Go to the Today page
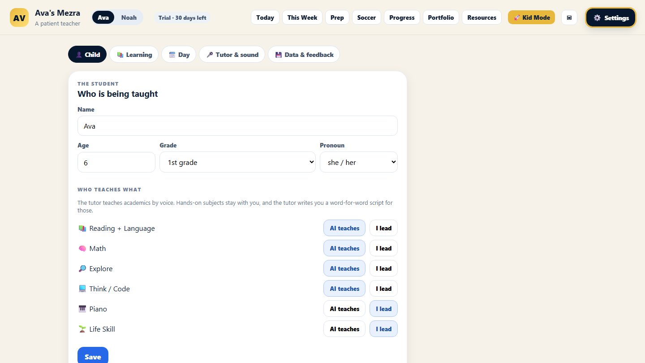This screenshot has width=645, height=363. [265, 17]
